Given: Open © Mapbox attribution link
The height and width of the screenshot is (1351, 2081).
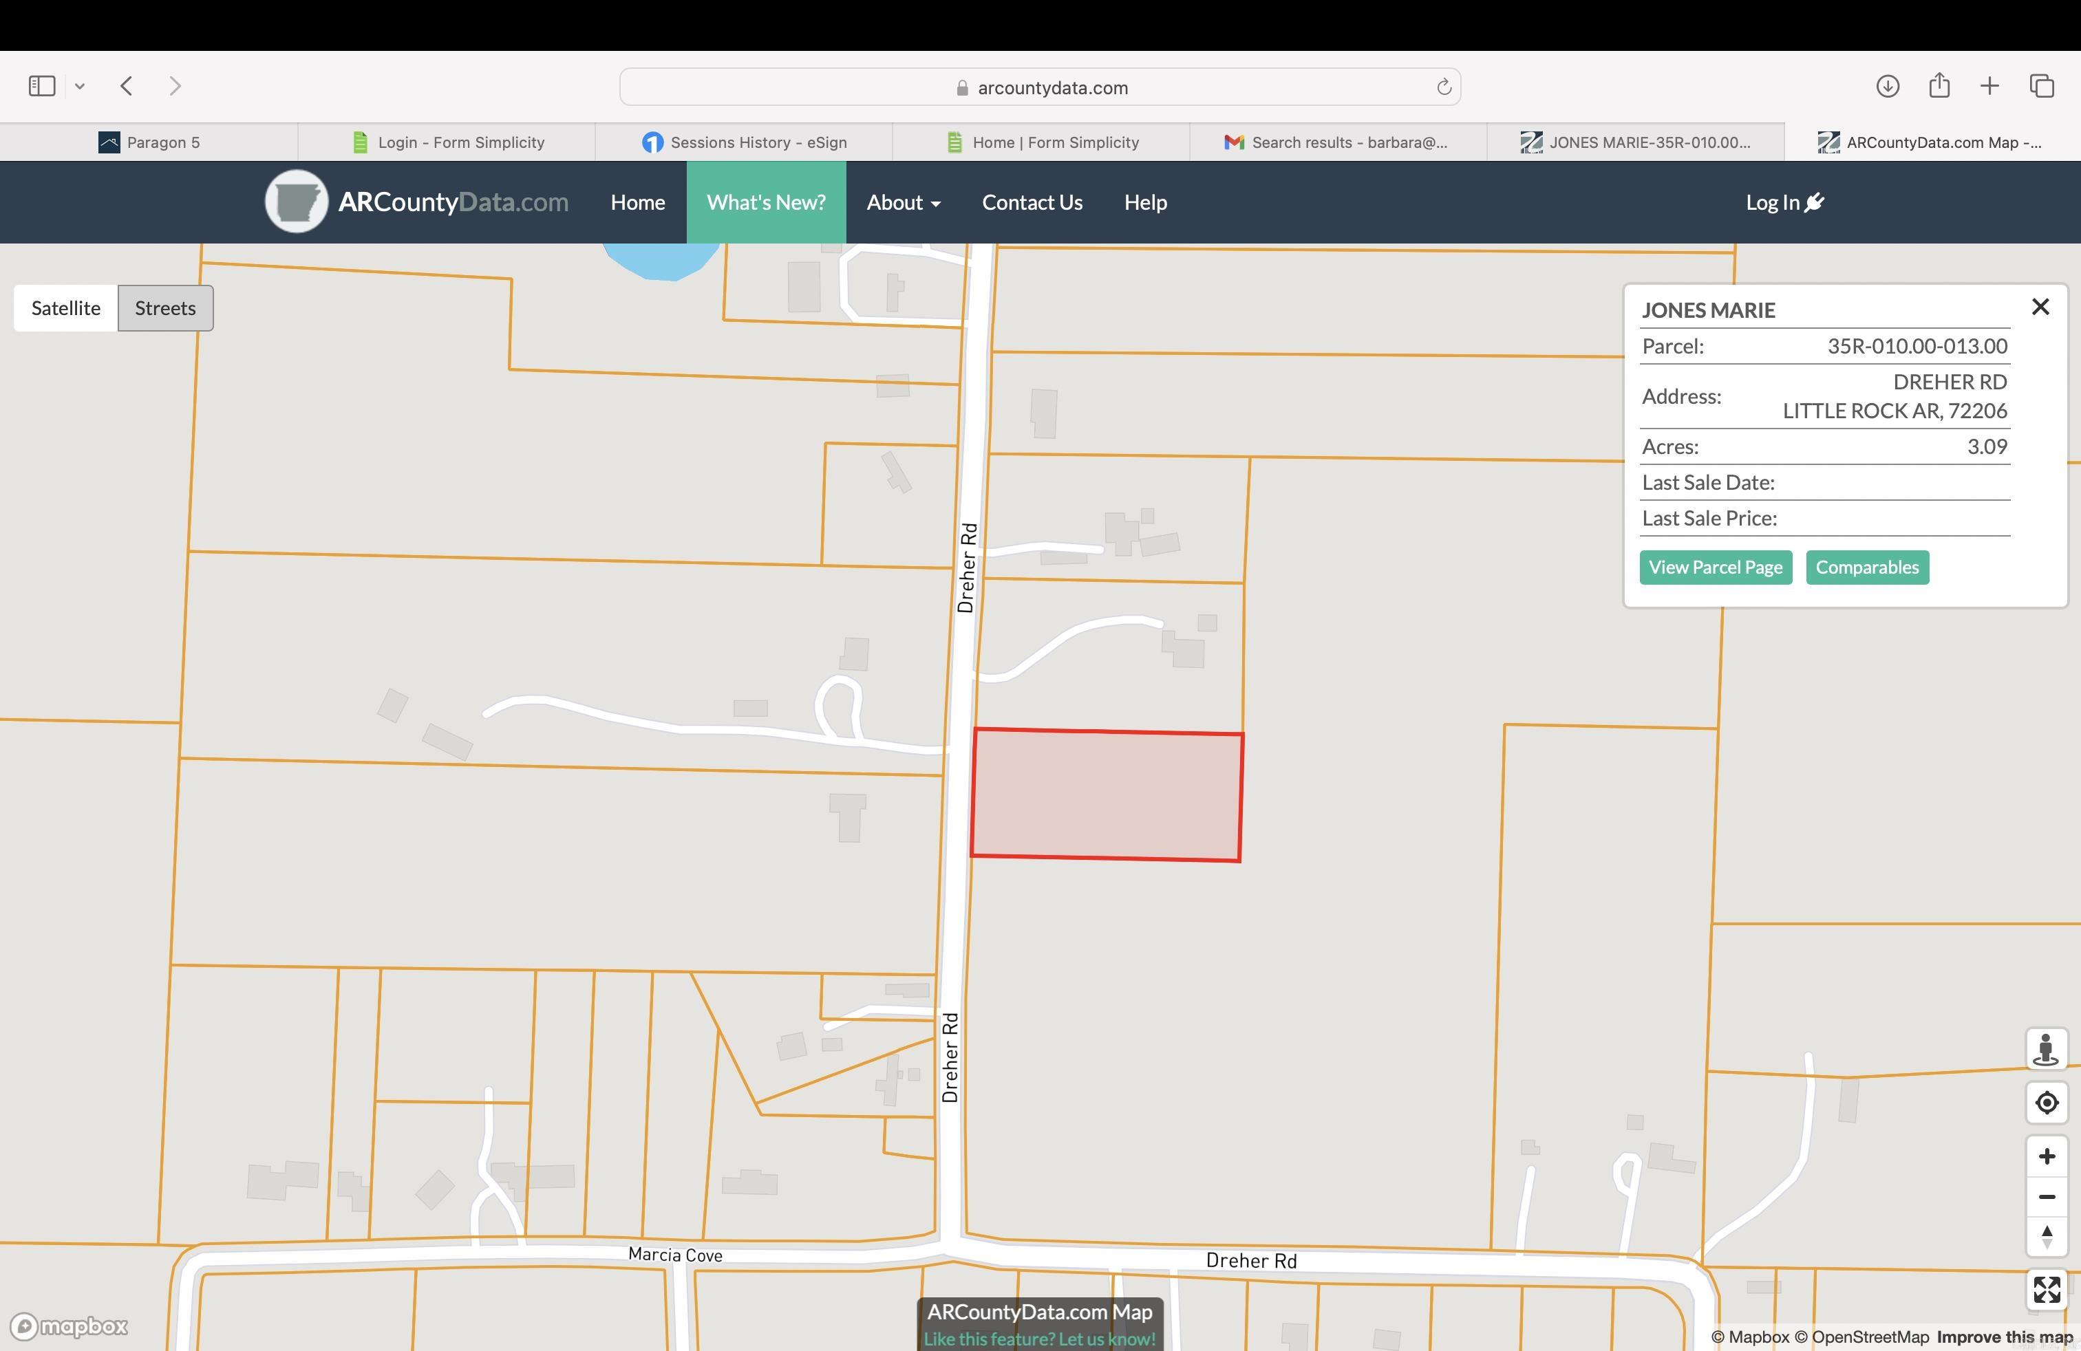Looking at the screenshot, I should [x=1749, y=1337].
